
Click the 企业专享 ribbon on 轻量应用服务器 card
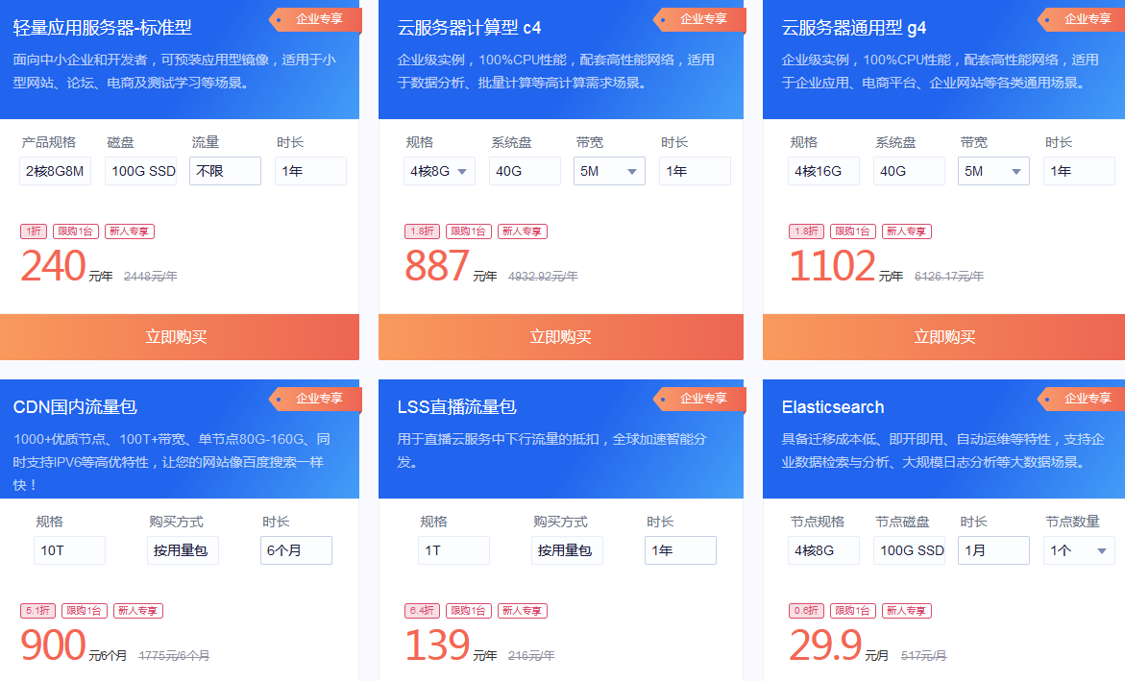(x=318, y=19)
